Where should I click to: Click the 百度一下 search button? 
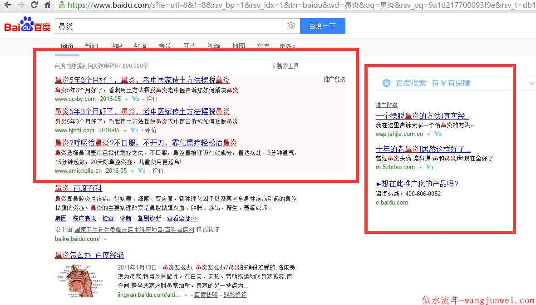pyautogui.click(x=322, y=26)
